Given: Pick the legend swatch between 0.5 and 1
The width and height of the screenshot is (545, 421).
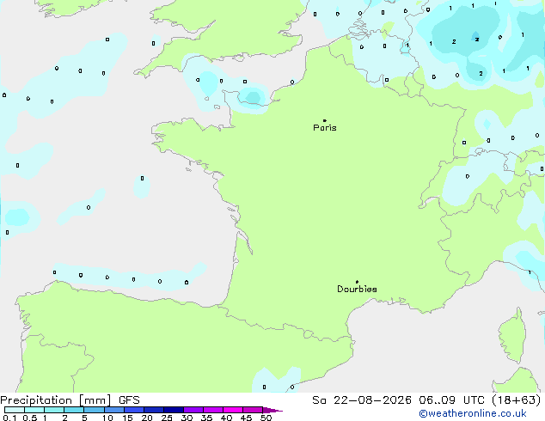Looking at the screenshot, I should [x=34, y=410].
